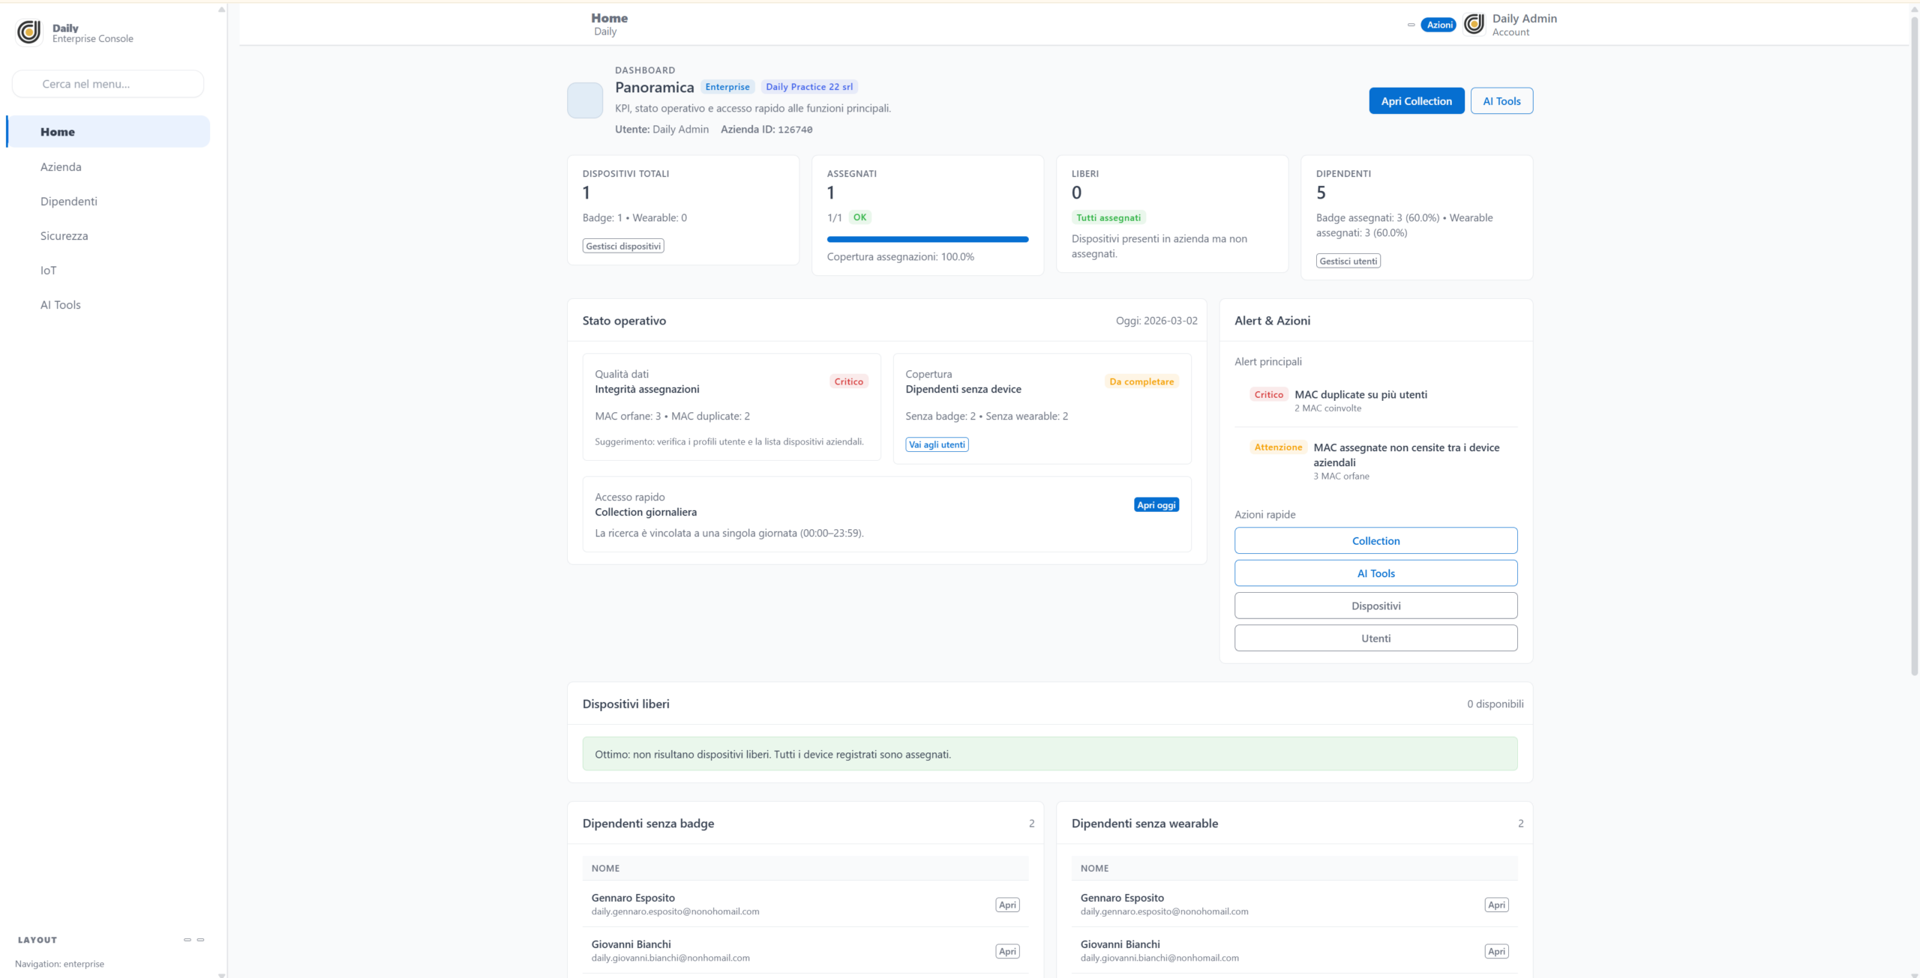
Task: Click the Daily Admin account avatar
Action: point(1474,25)
